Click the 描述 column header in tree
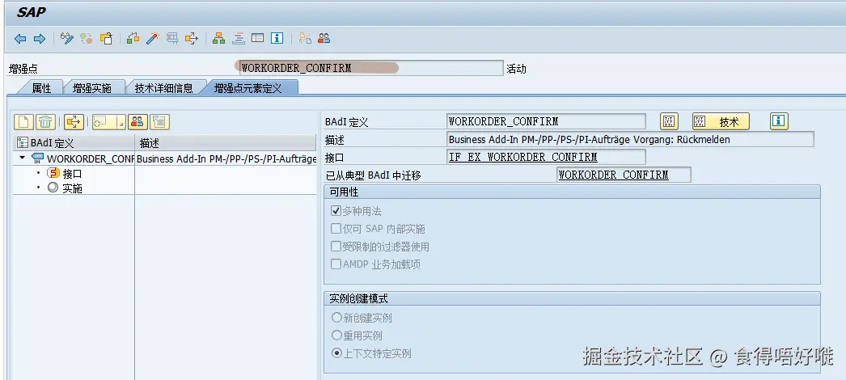846x380 pixels. point(225,143)
